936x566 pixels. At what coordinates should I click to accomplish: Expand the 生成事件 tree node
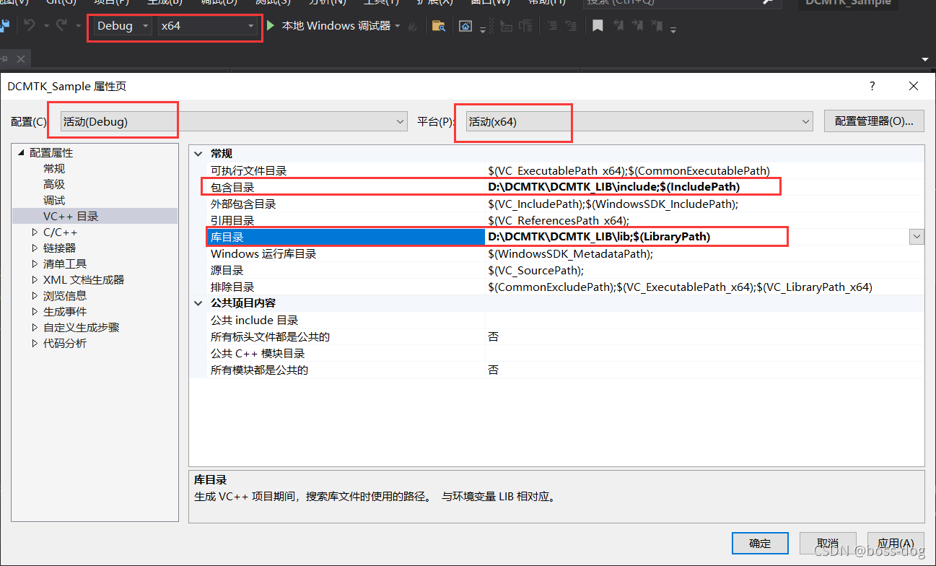point(35,311)
